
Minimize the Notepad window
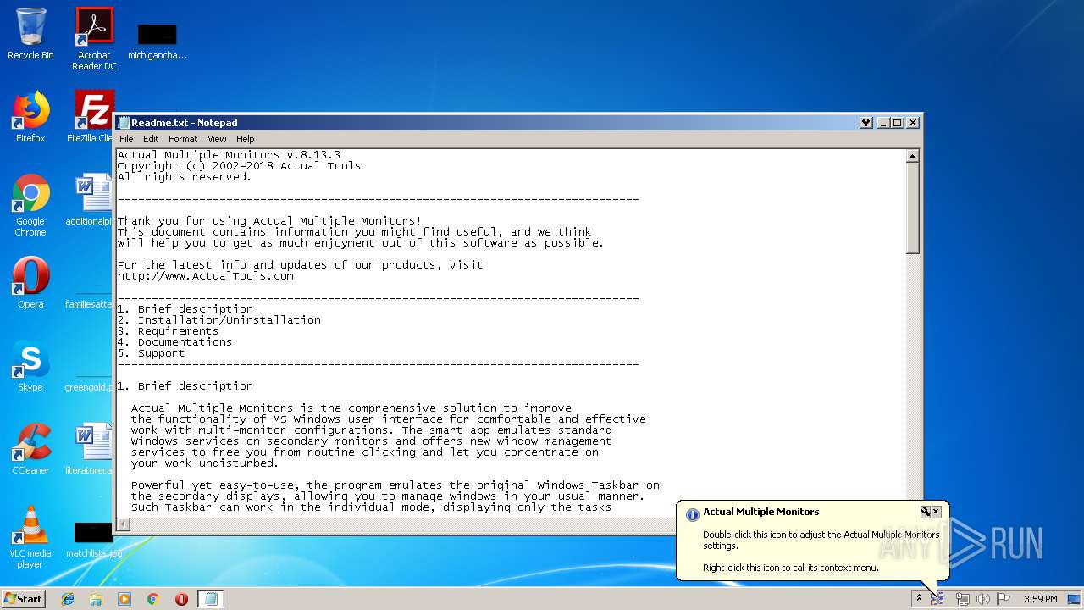(x=883, y=123)
